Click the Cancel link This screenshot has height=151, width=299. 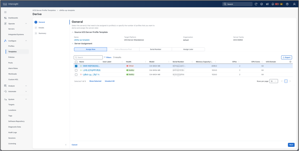pos(74,145)
